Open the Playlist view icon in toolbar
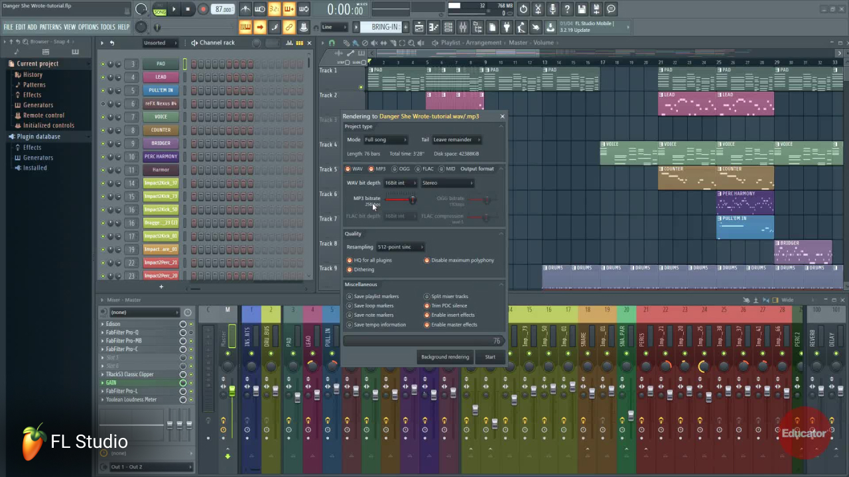This screenshot has width=849, height=477. click(x=419, y=27)
